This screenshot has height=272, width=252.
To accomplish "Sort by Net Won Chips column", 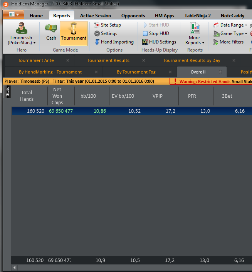I will coord(57,96).
